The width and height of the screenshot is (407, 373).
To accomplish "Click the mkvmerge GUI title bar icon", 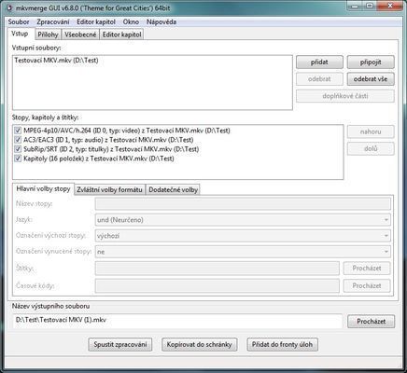I will (9, 7).
